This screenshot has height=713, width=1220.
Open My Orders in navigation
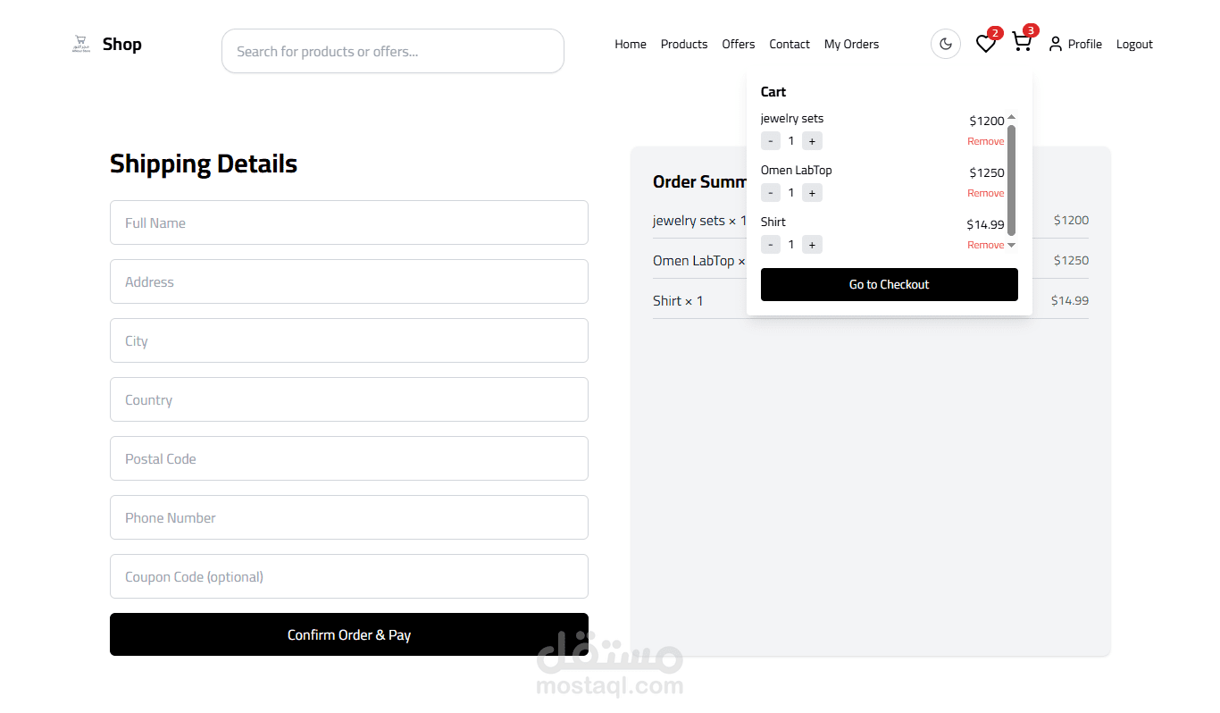click(851, 44)
